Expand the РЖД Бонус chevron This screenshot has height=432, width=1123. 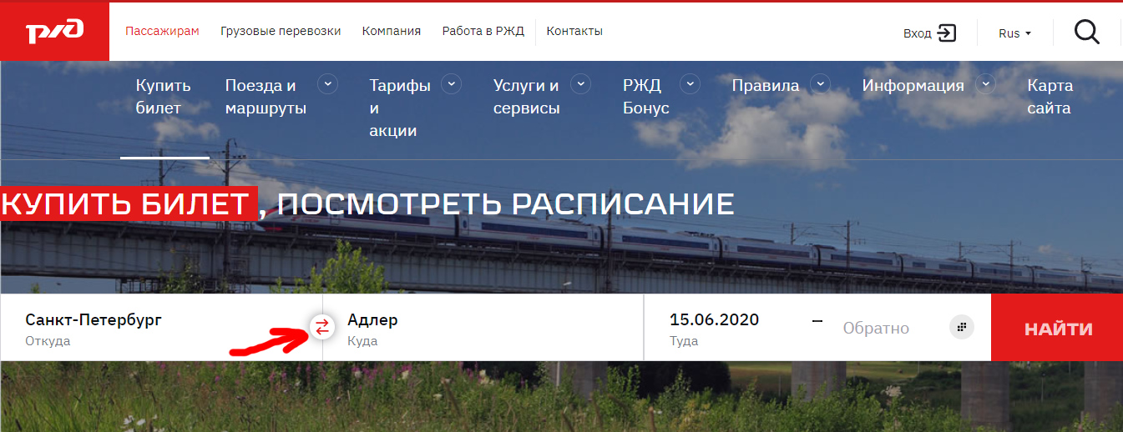click(x=690, y=84)
